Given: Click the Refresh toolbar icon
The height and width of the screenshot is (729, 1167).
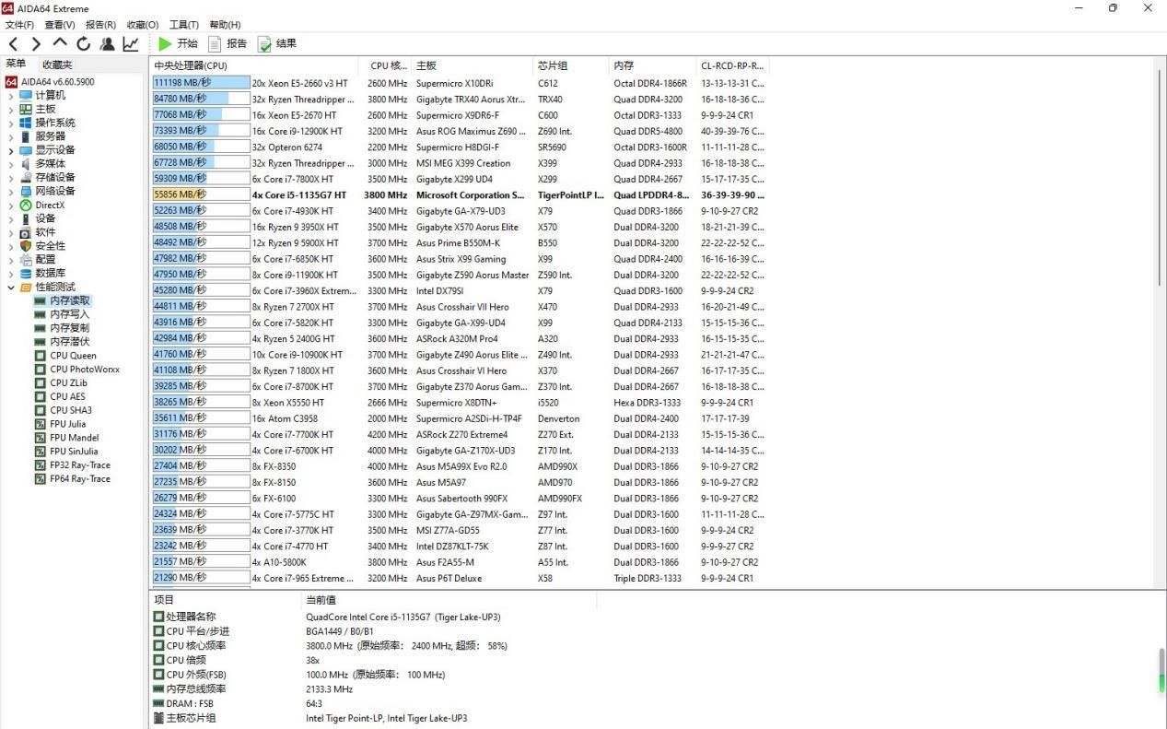Looking at the screenshot, I should (84, 43).
